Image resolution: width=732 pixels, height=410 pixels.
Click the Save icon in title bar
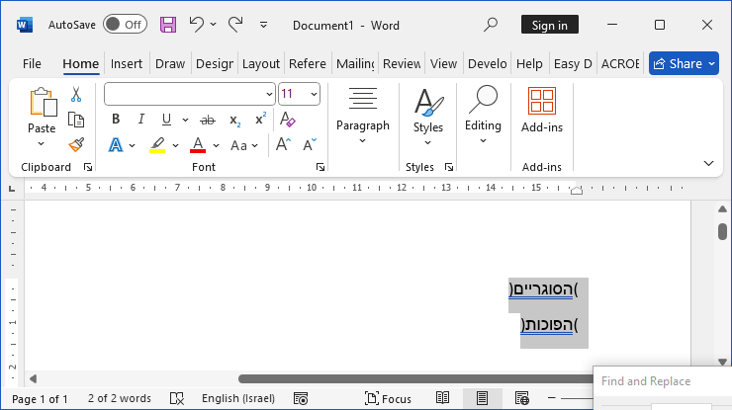click(x=168, y=25)
